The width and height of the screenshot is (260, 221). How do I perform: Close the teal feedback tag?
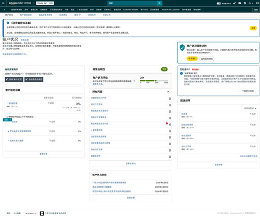[10, 120]
